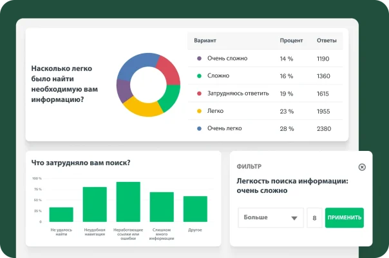
Task: Click green dot next to Сложно
Action: click(199, 76)
